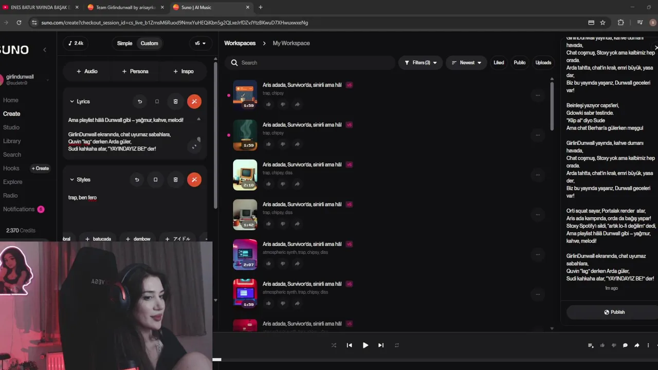Viewport: 658px width, 370px height.
Task: Open Explore in the sidebar
Action: click(x=13, y=182)
